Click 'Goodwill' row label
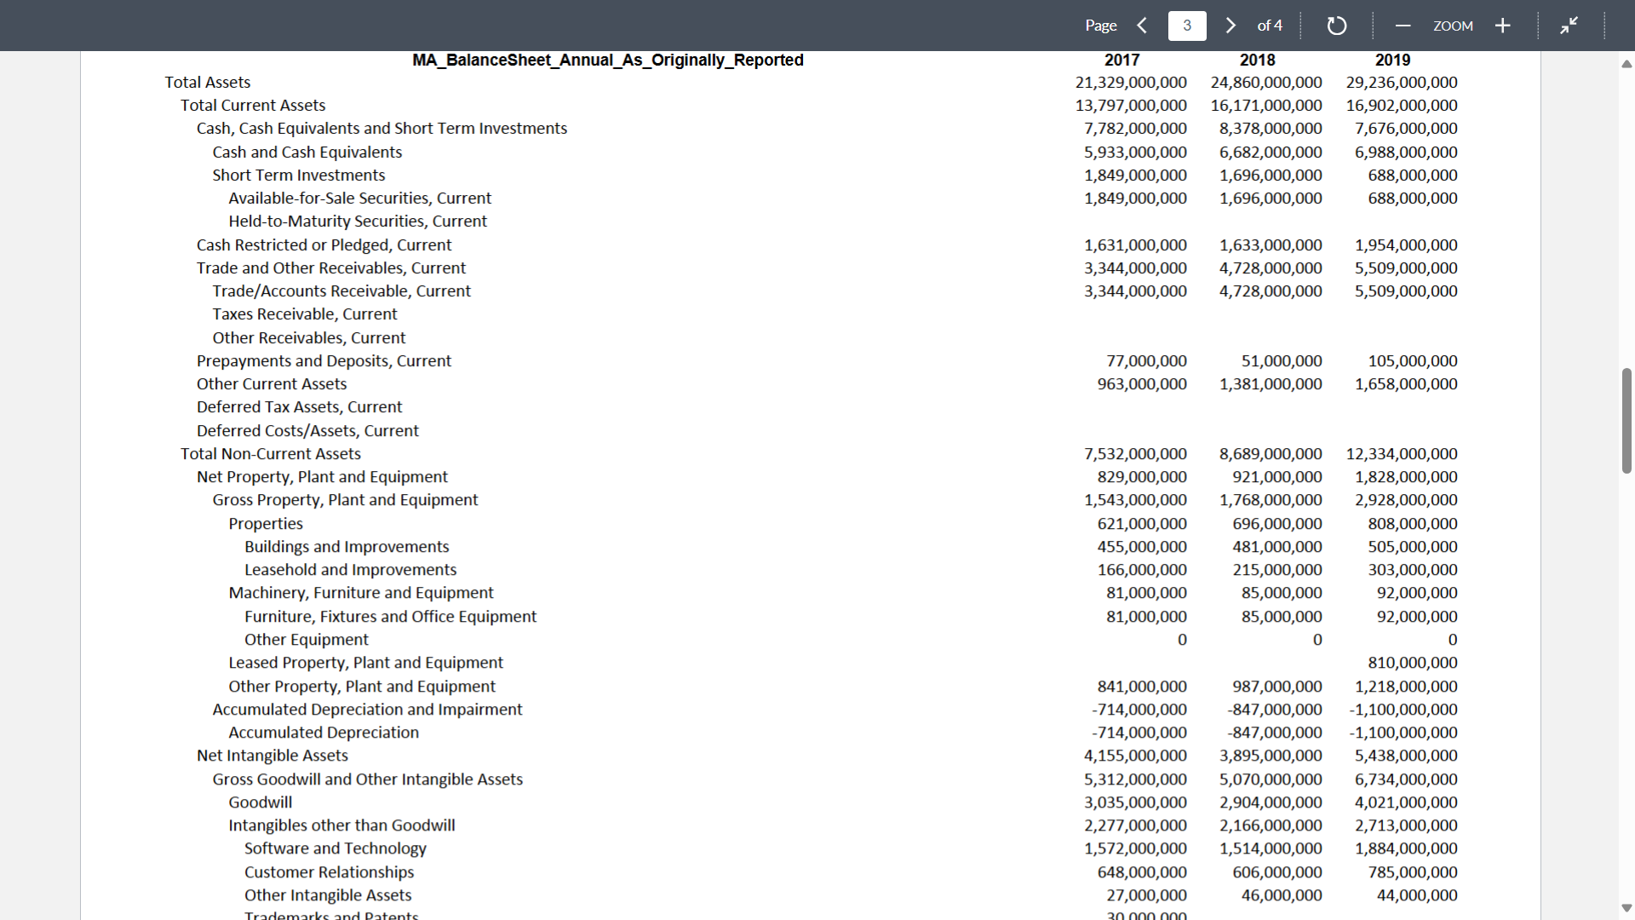This screenshot has width=1635, height=920. click(x=261, y=802)
